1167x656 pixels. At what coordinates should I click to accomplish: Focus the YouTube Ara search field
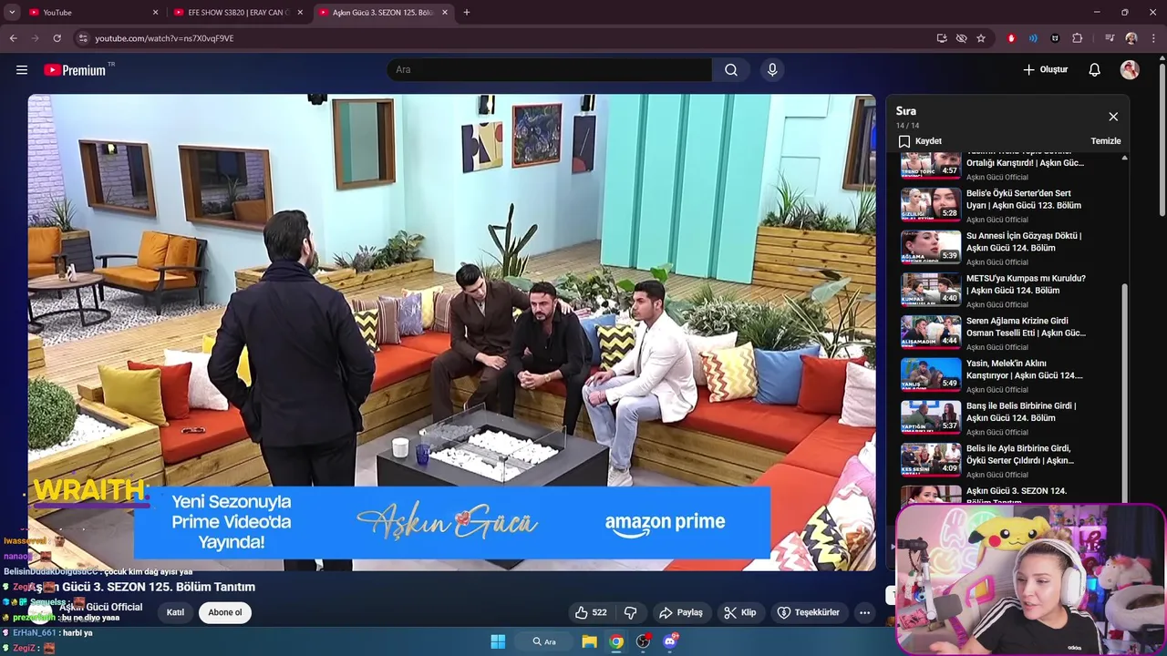550,69
